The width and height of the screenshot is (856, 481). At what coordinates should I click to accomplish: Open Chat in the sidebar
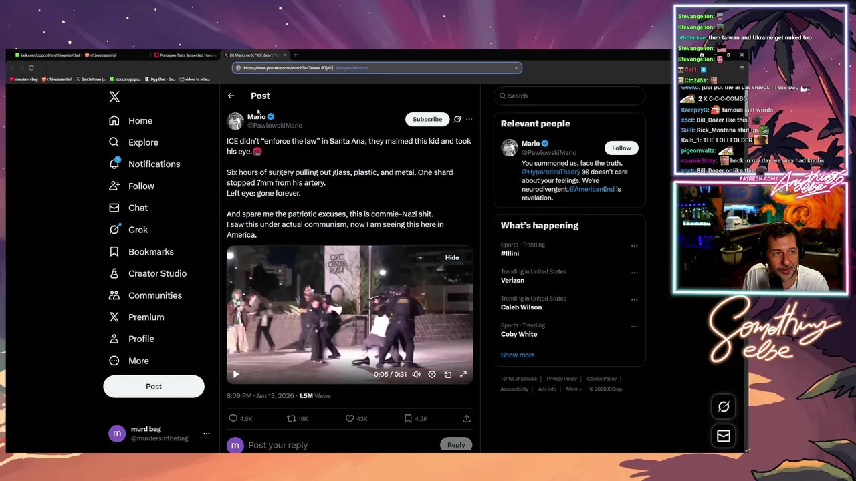tap(128, 208)
